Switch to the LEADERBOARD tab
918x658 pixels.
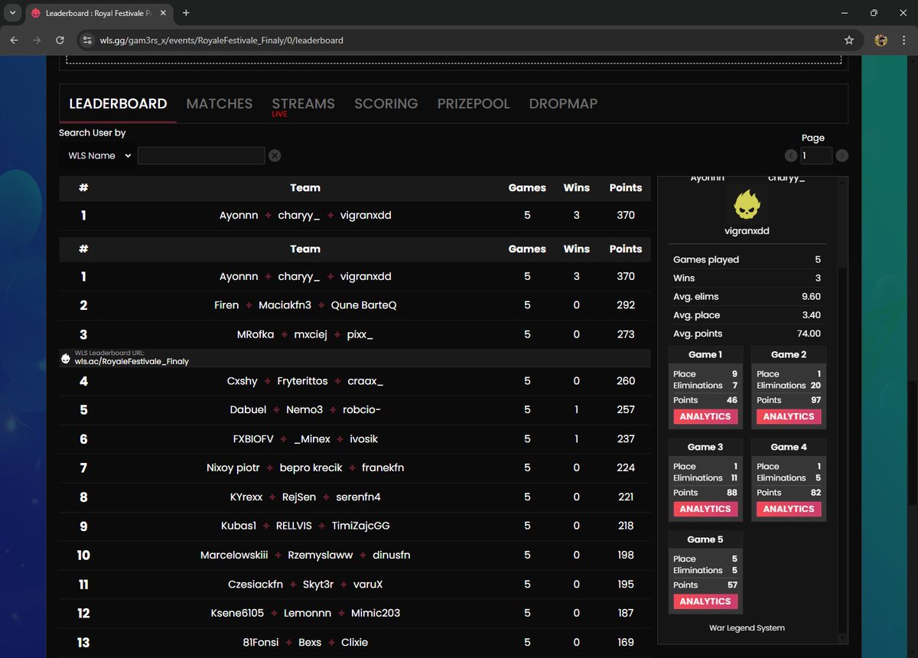click(x=118, y=103)
